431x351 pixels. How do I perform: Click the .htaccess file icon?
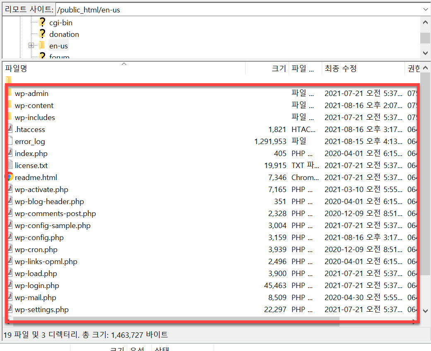(x=10, y=129)
